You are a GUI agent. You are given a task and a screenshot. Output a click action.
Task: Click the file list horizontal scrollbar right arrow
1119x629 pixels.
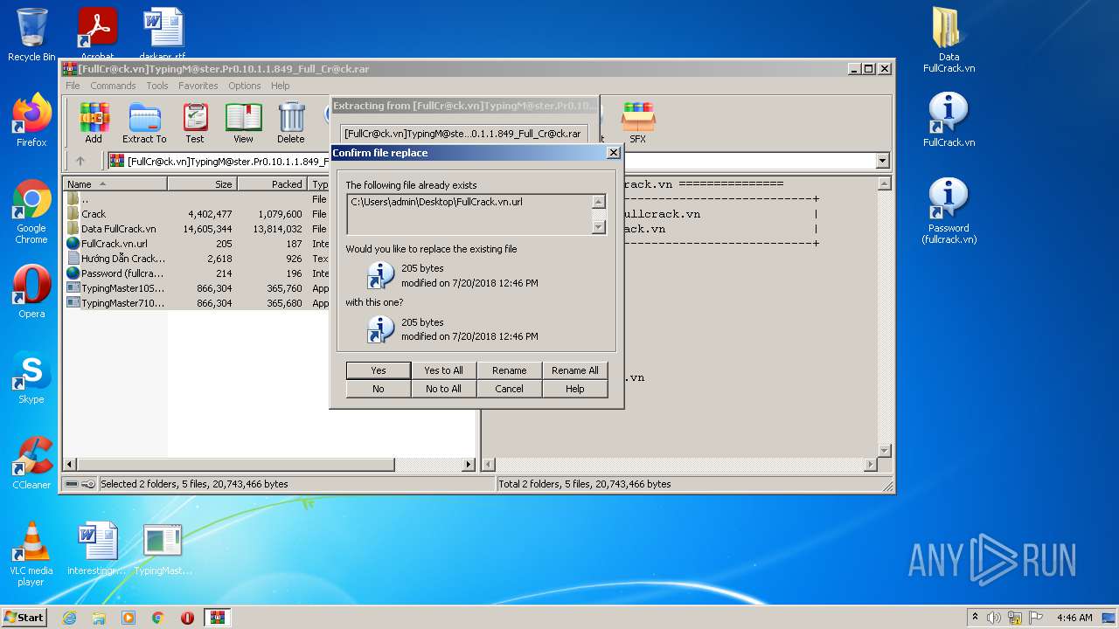[469, 465]
